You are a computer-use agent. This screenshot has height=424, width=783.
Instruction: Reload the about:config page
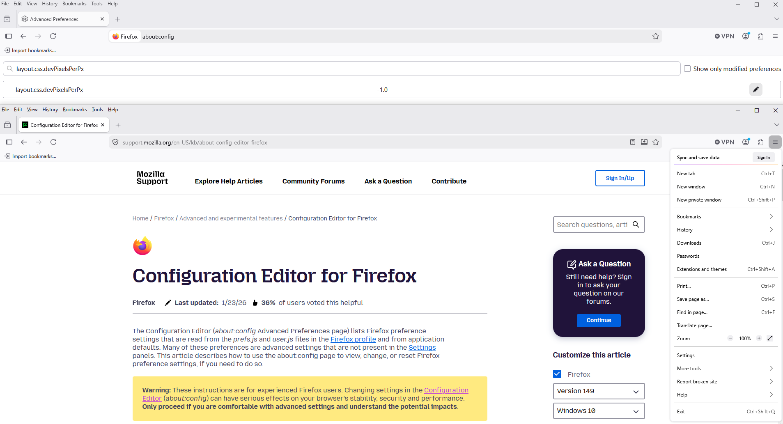pyautogui.click(x=53, y=36)
